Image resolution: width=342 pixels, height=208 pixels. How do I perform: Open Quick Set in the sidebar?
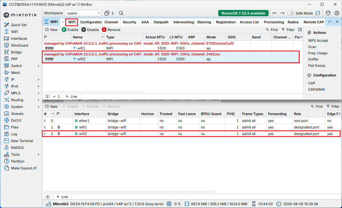click(19, 25)
